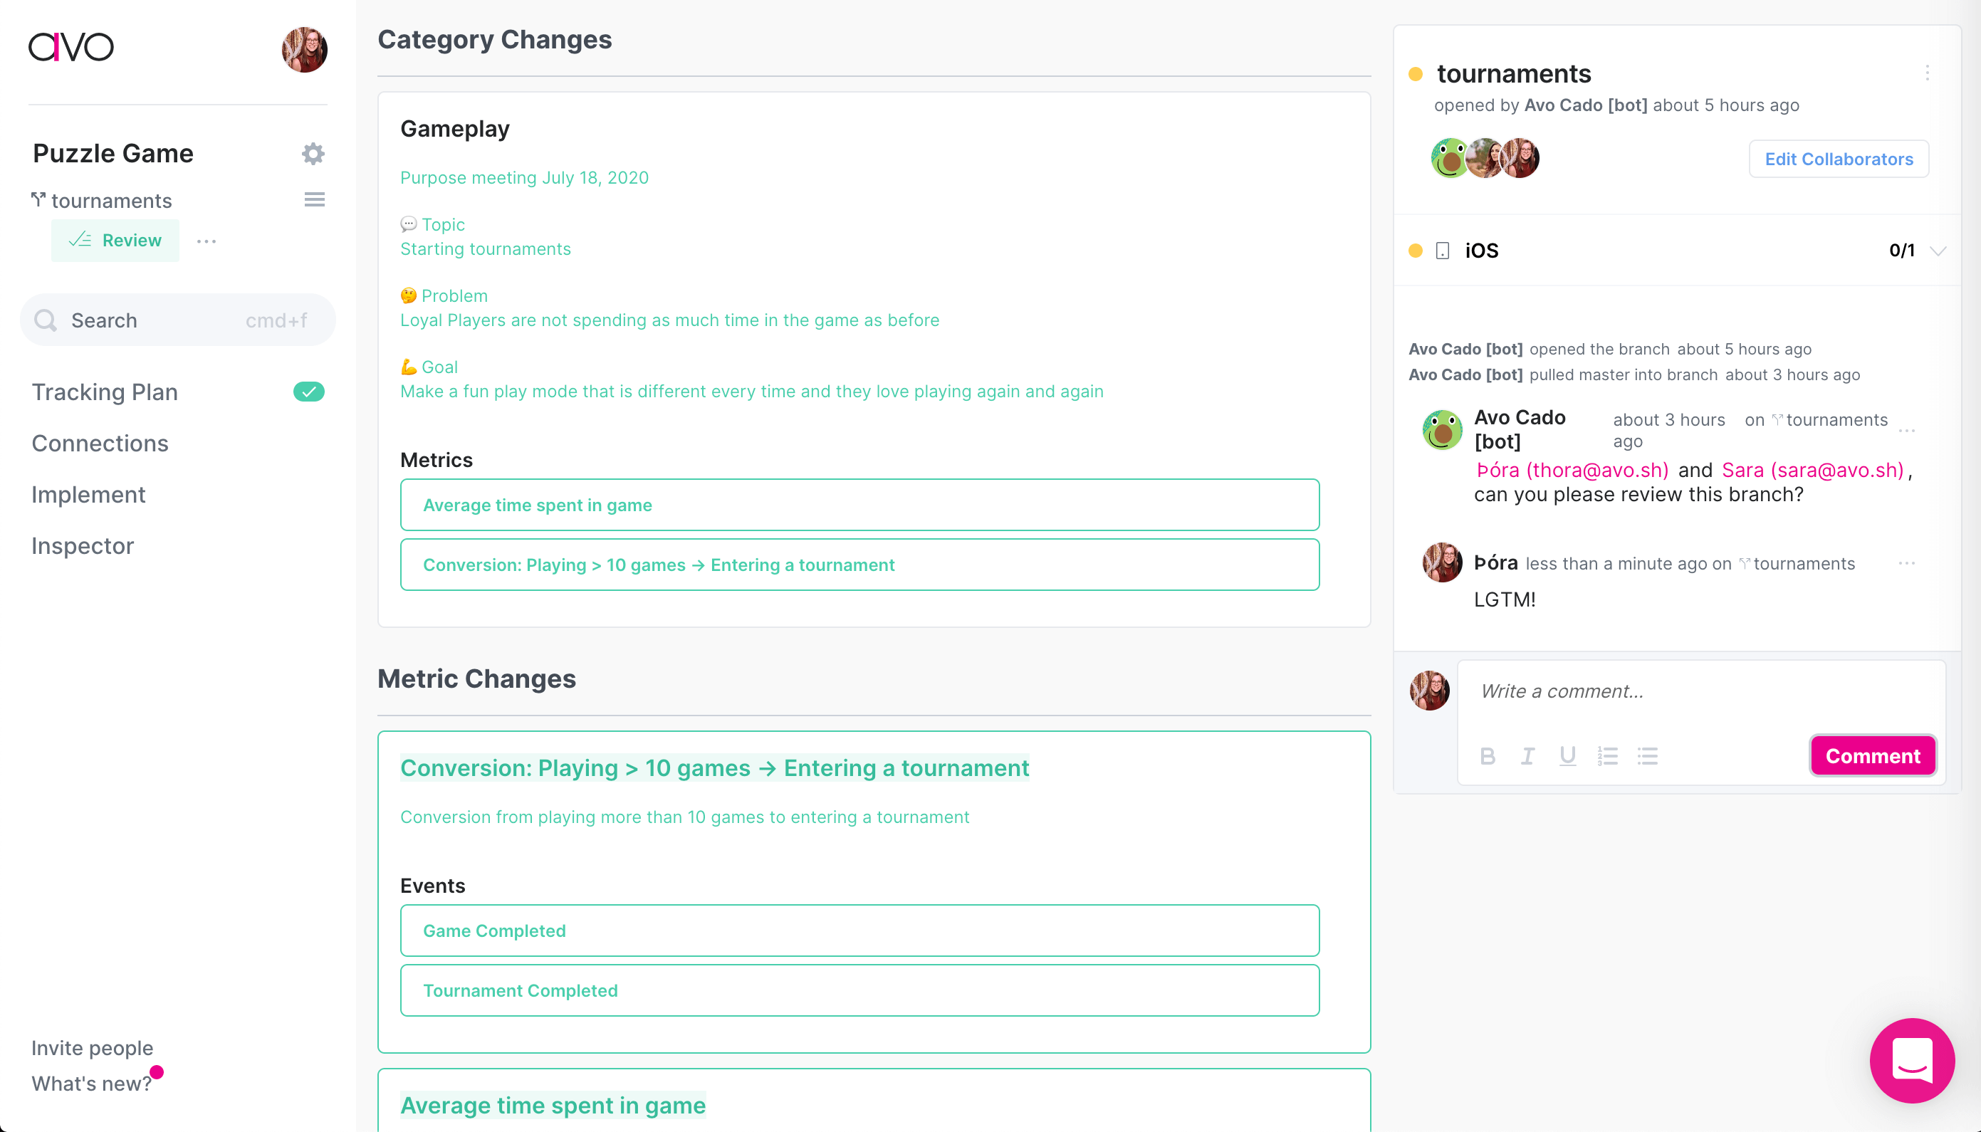This screenshot has width=1981, height=1132.
Task: Open Puzzle Game settings gear
Action: [x=313, y=153]
